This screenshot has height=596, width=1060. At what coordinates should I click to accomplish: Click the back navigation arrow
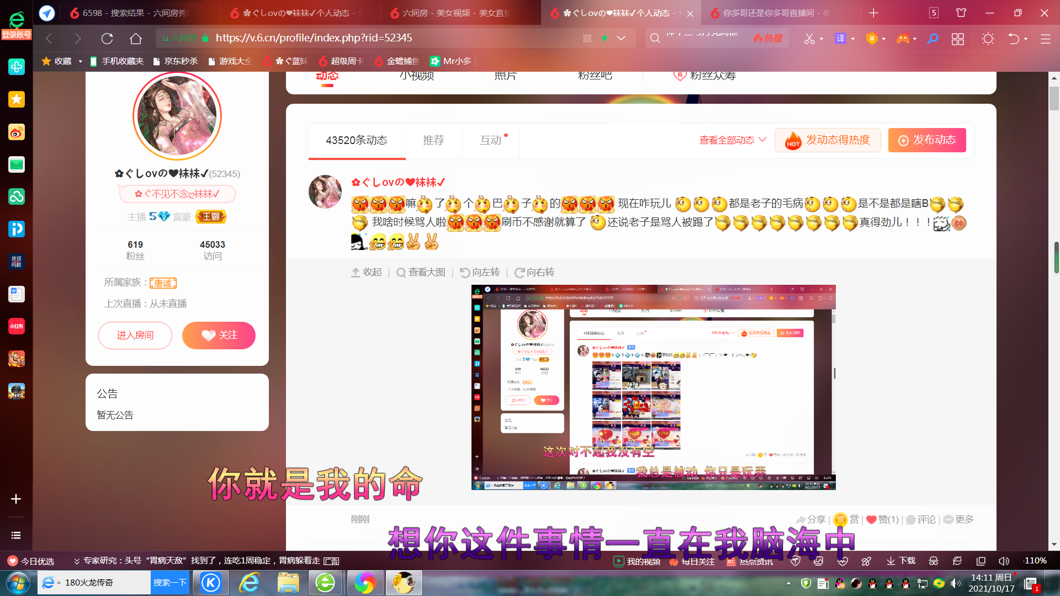pos(49,38)
